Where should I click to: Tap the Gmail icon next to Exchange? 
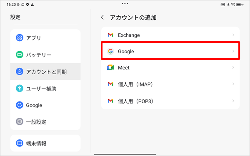click(x=110, y=35)
